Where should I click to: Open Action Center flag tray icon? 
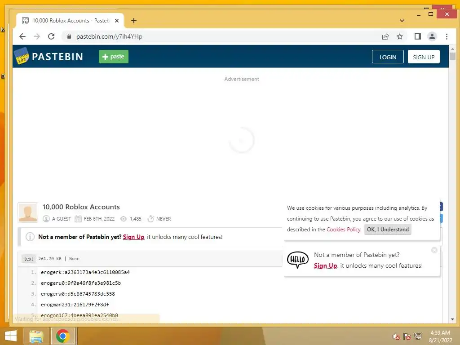point(407,336)
